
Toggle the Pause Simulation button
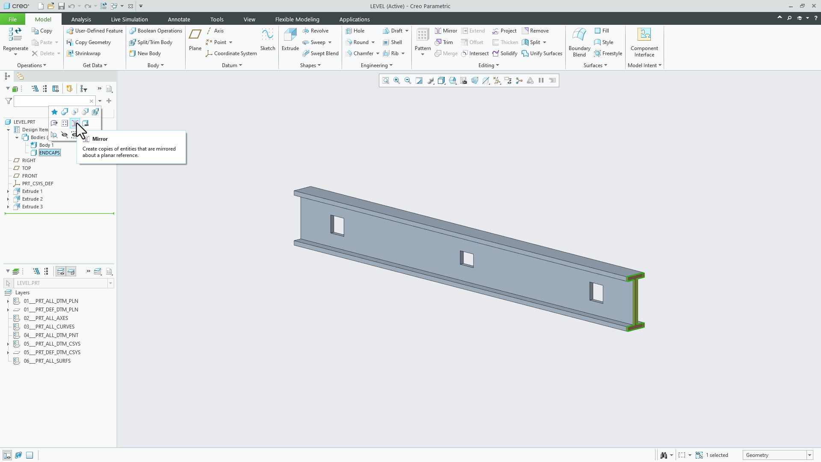pos(541,80)
